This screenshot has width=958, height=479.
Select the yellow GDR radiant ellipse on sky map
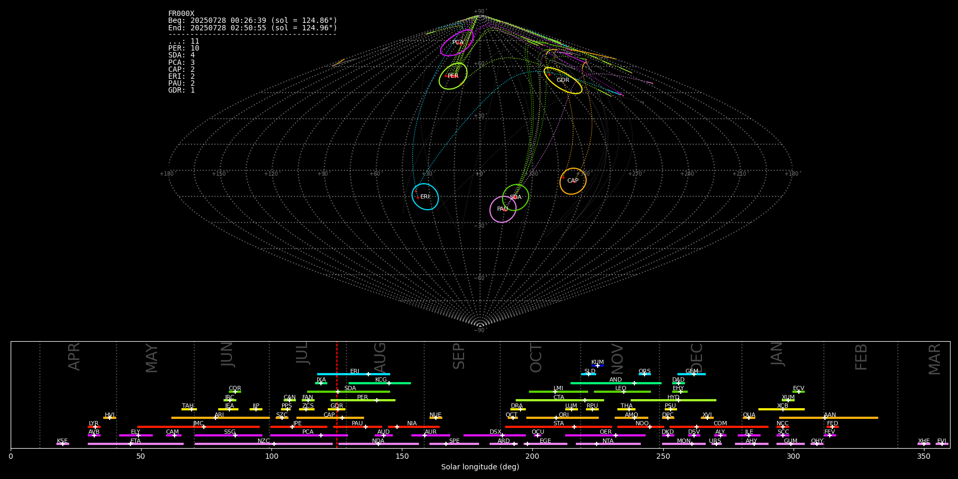563,80
